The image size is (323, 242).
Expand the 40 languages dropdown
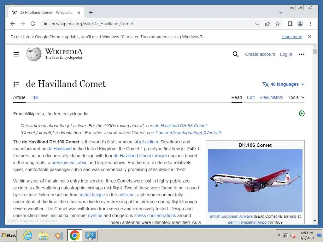tap(283, 84)
